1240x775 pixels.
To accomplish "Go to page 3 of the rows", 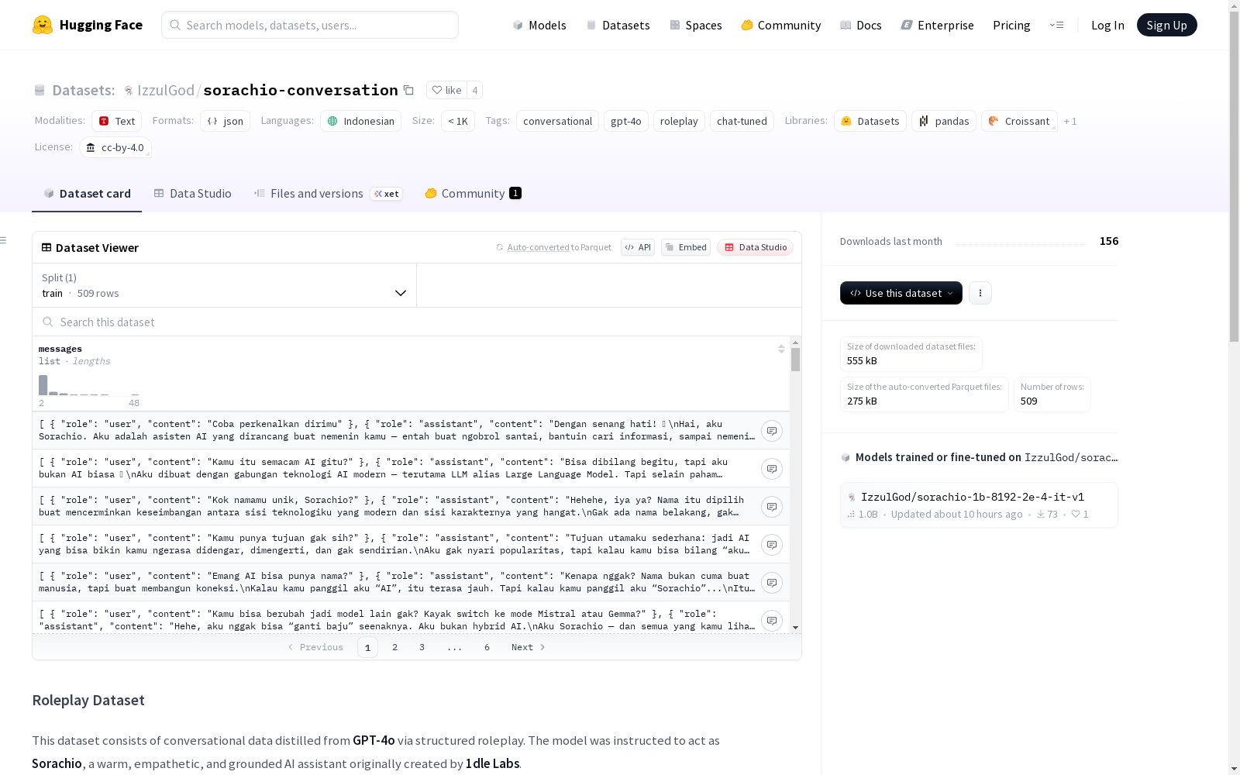I will click(422, 647).
